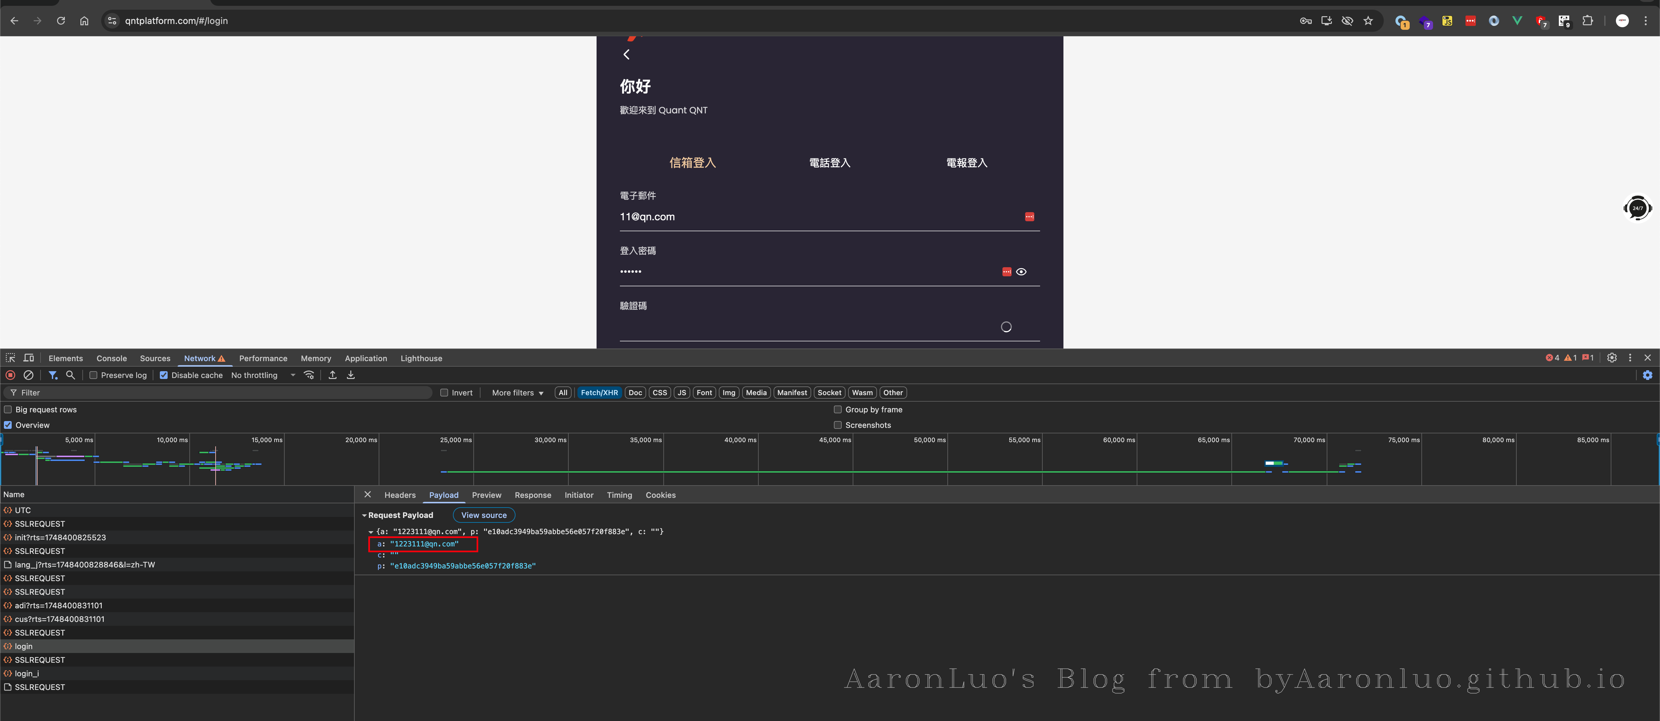Open the inspect element picker tool
This screenshot has width=1660, height=721.
point(10,358)
